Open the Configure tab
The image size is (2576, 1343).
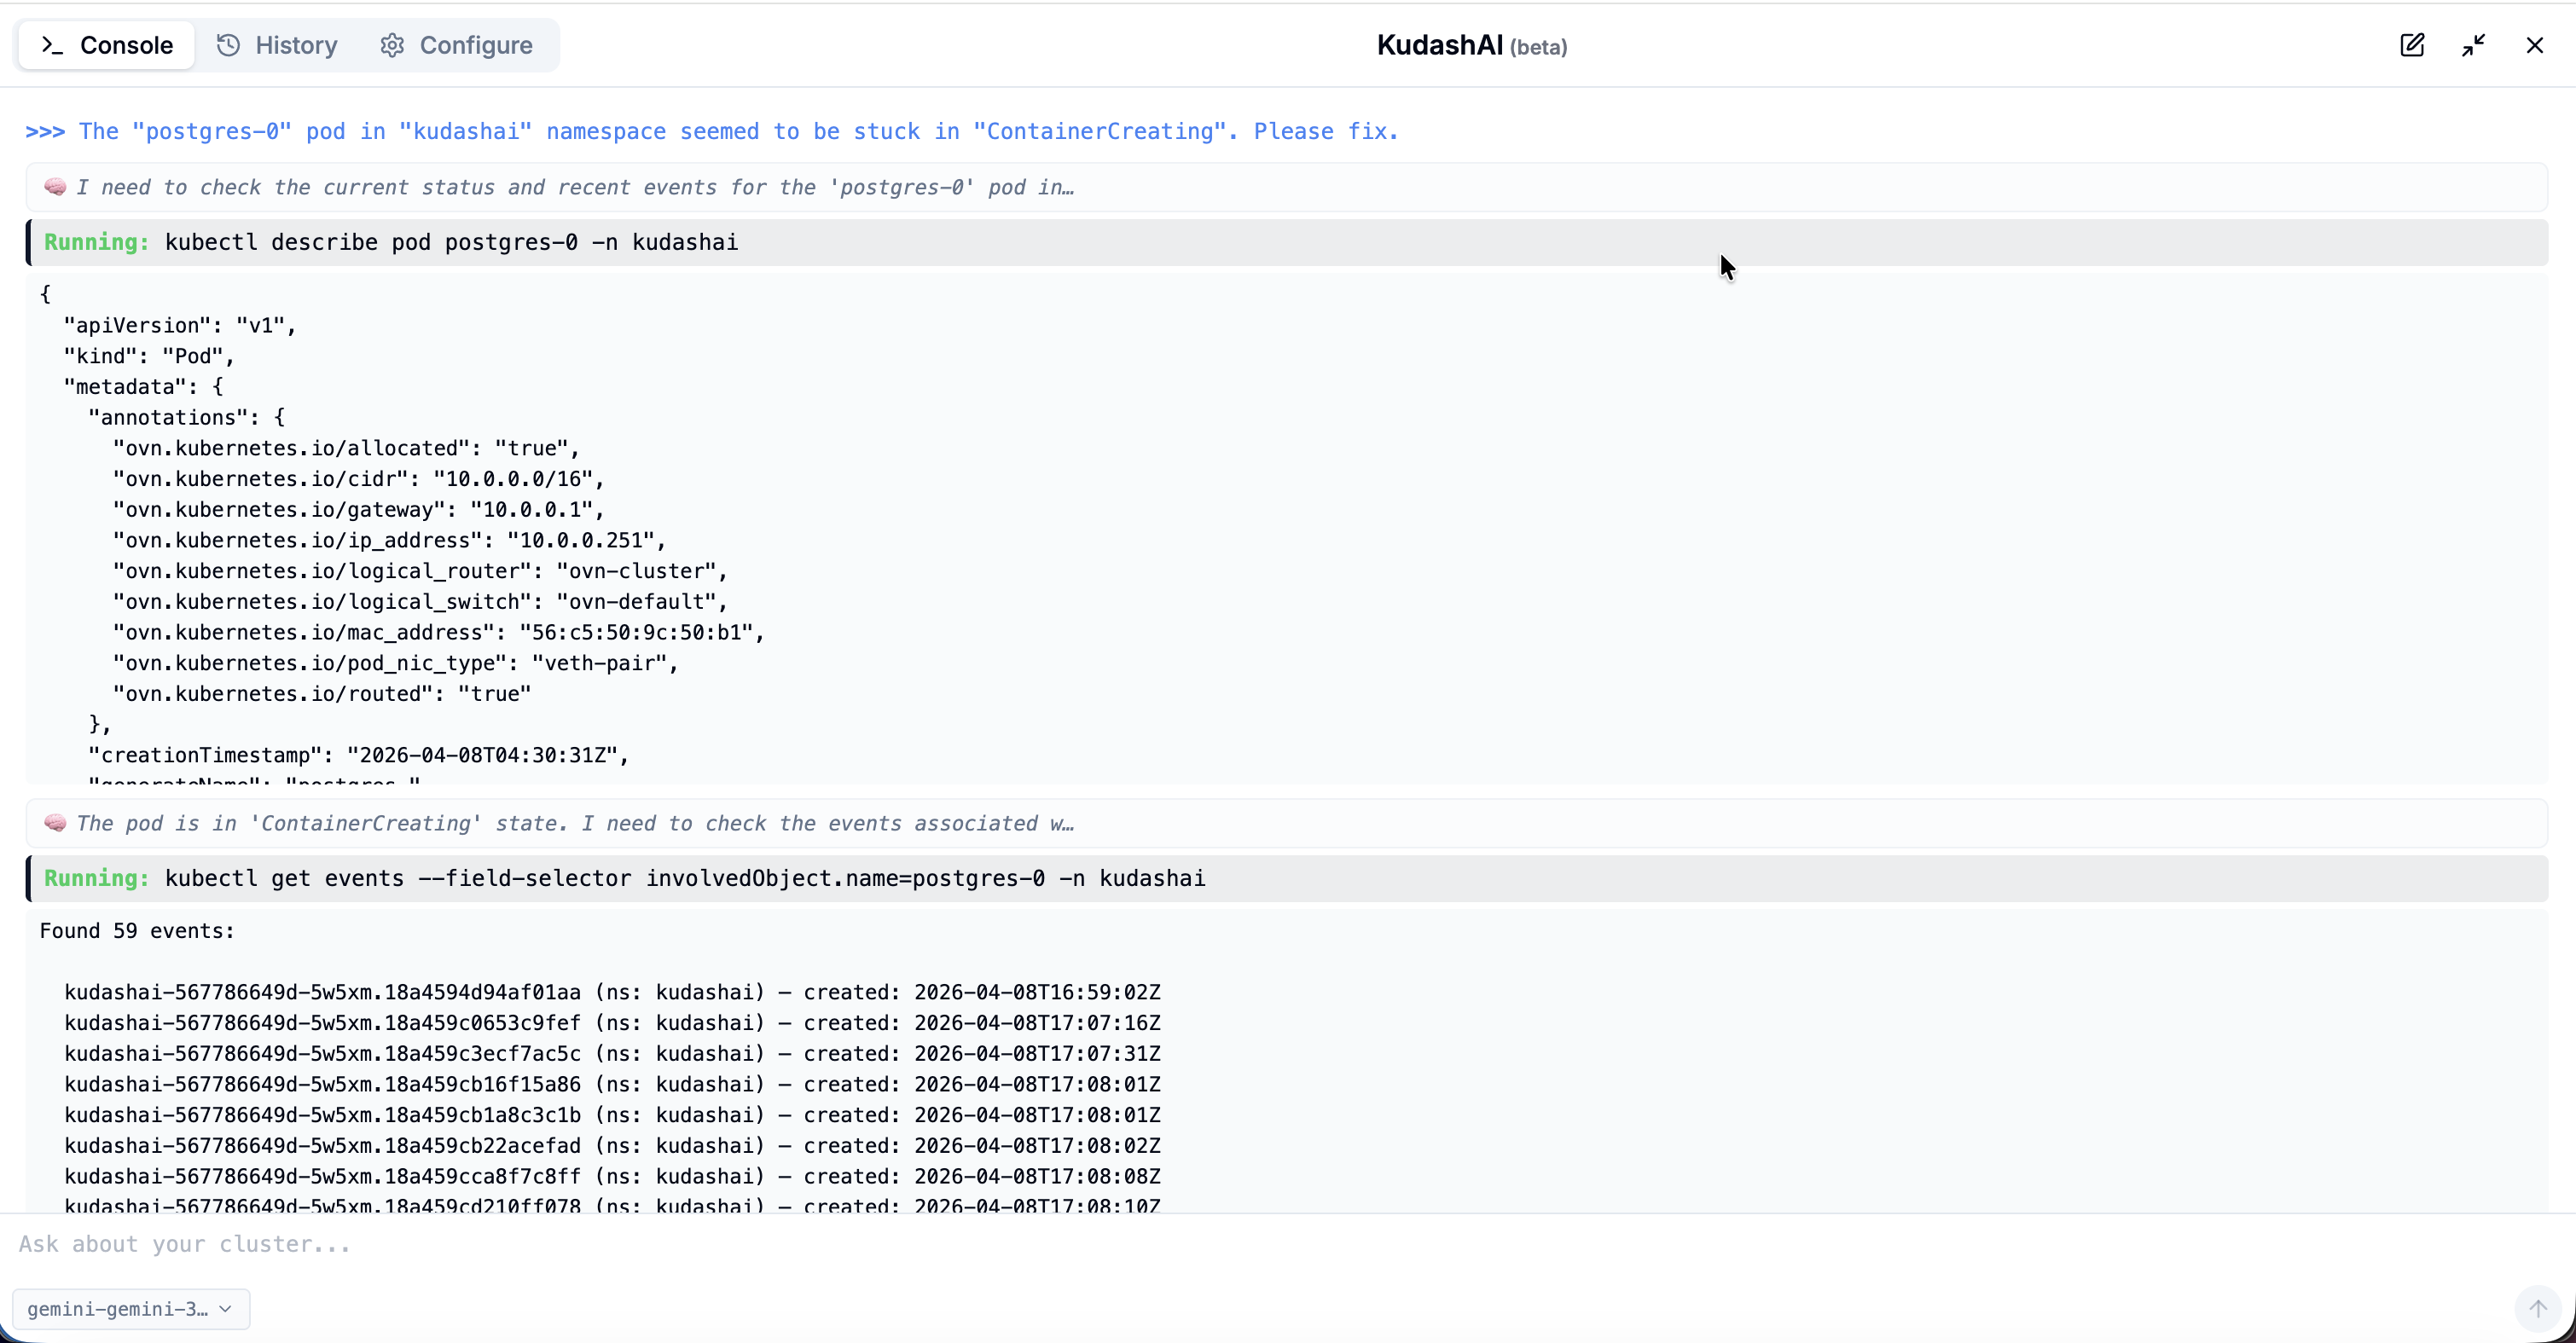(x=456, y=45)
